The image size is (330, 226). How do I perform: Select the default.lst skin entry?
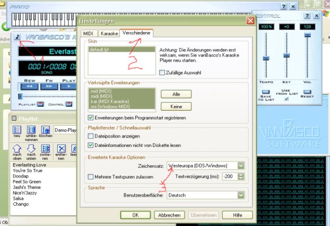122,49
